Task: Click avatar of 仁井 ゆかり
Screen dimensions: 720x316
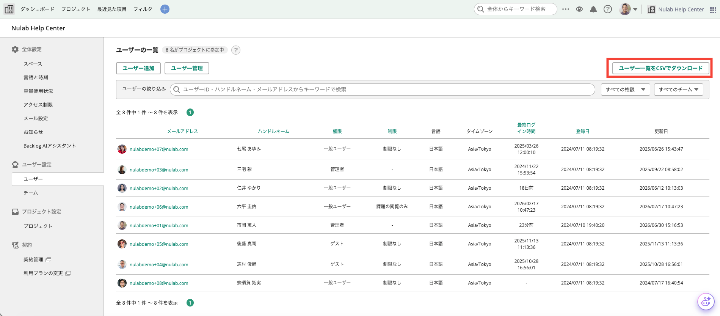Action: point(122,188)
